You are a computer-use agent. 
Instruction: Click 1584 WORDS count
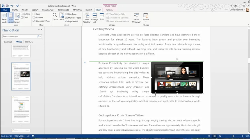coord(19,136)
